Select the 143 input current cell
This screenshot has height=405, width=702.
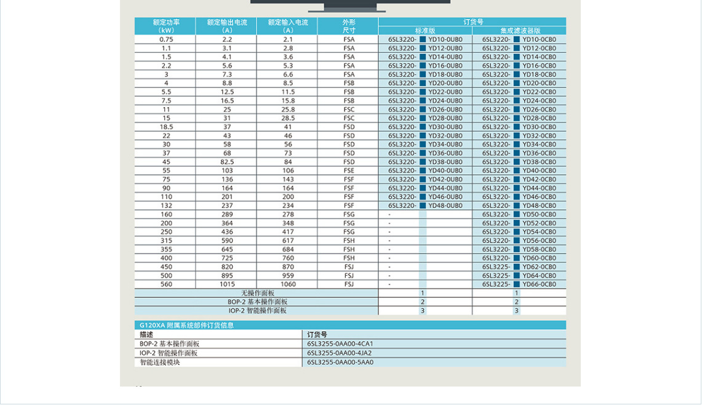tap(288, 179)
